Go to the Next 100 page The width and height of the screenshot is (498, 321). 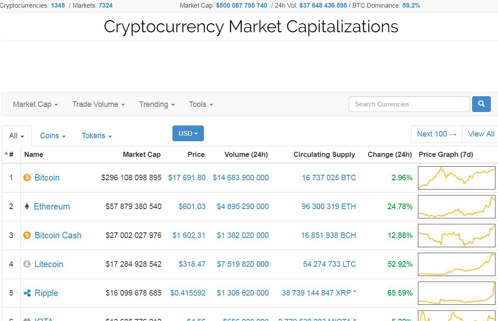click(x=437, y=134)
